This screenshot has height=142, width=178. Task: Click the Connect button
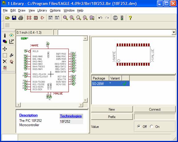point(155,109)
